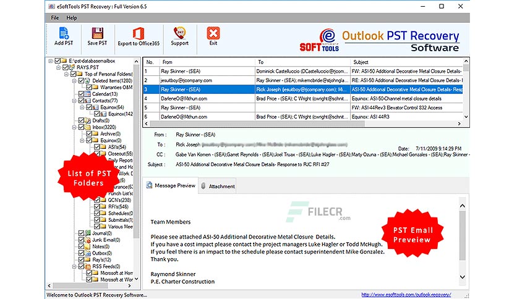Collapse the Equinox(0) inbox node
The image size is (517, 299).
point(82,140)
